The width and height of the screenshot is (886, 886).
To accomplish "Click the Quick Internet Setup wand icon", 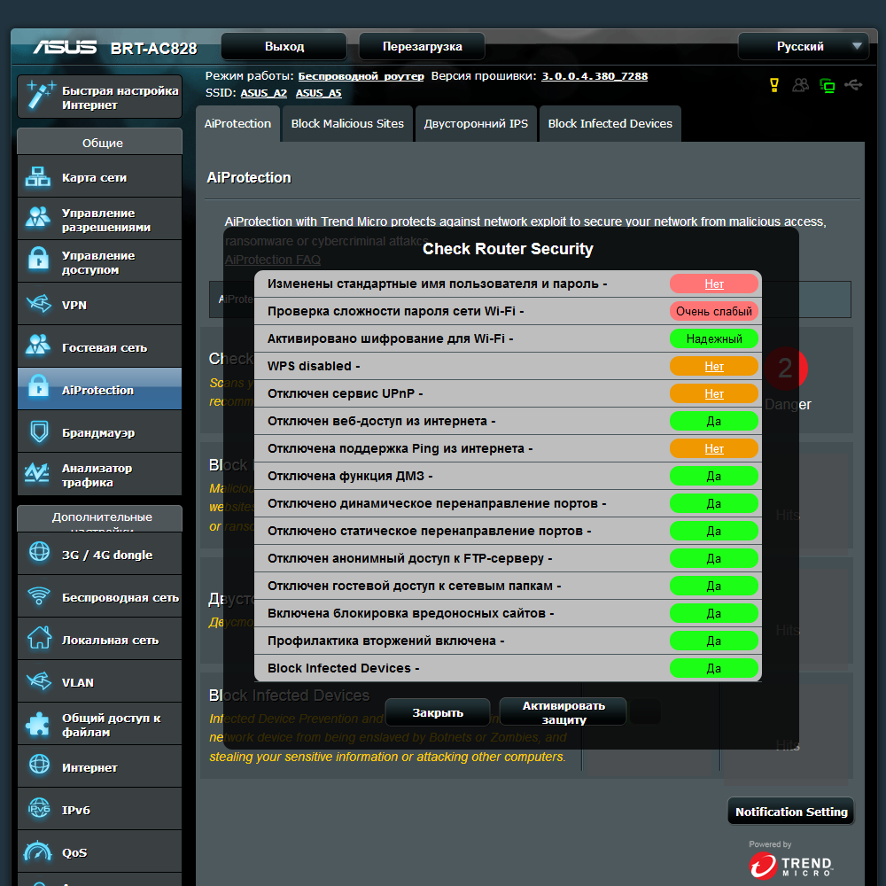I will point(41,95).
